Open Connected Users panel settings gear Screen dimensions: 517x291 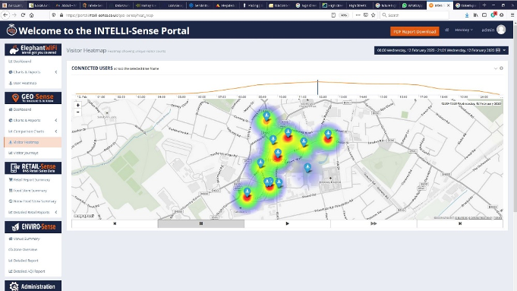501,68
